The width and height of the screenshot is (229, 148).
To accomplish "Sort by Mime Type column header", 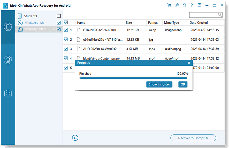I will (x=175, y=23).
